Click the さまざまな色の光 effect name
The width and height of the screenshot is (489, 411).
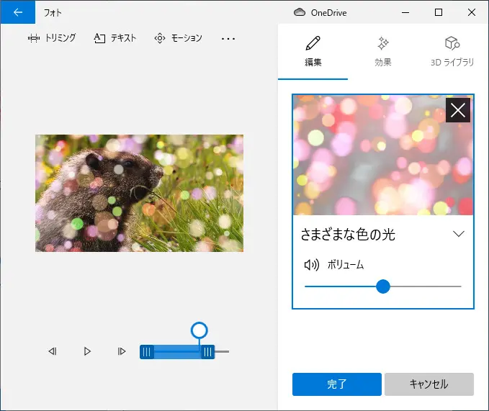[x=348, y=235]
